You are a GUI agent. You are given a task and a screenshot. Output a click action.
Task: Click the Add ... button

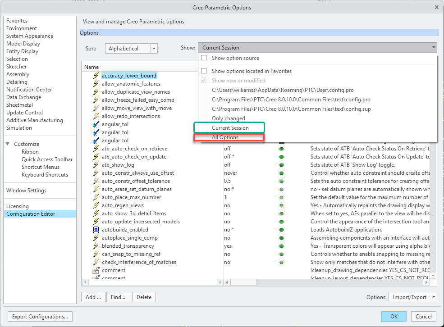point(93,297)
